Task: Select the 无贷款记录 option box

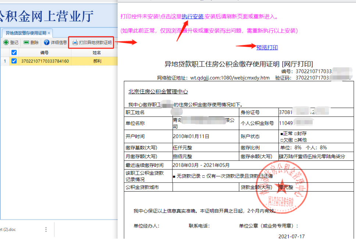Action: (x=174, y=176)
